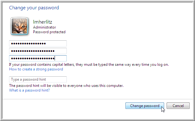195x121 pixels.
Task: Focus the second masked new password field
Action: click(38, 51)
